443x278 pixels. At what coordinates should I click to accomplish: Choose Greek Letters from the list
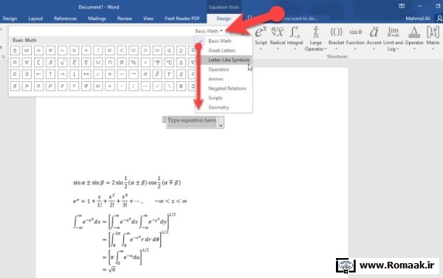coord(221,51)
